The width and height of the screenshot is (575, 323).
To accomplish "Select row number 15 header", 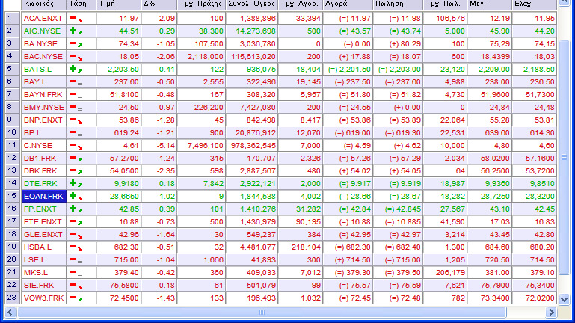I will point(13,197).
